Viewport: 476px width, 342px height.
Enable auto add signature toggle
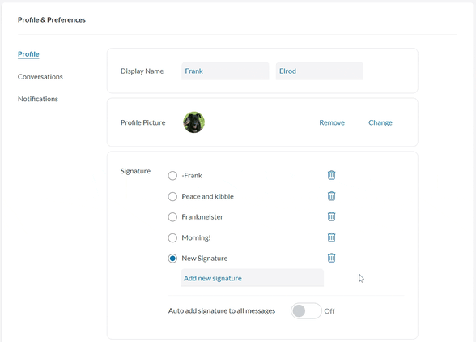tap(306, 310)
